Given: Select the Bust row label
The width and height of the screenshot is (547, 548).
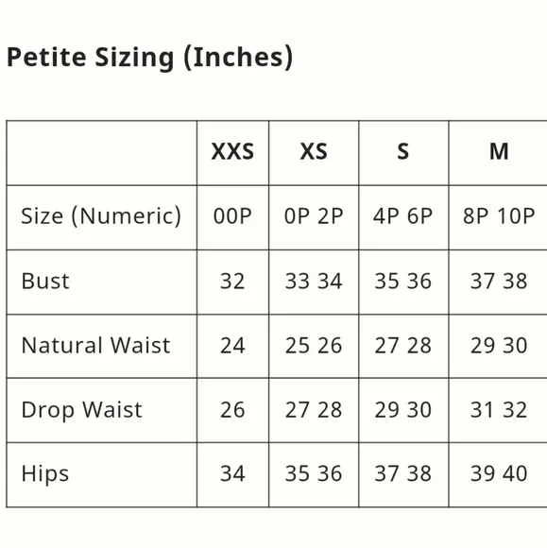Looking at the screenshot, I should click(x=45, y=281).
